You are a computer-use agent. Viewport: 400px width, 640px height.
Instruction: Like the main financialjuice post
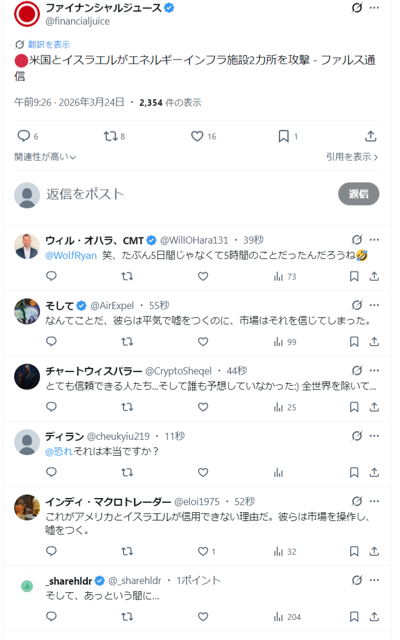tap(197, 136)
